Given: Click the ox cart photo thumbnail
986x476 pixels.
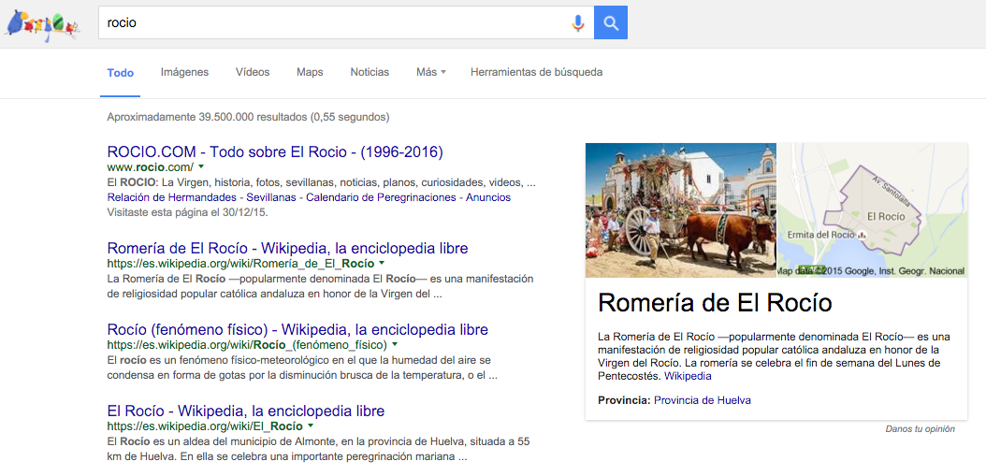Looking at the screenshot, I should pos(680,210).
